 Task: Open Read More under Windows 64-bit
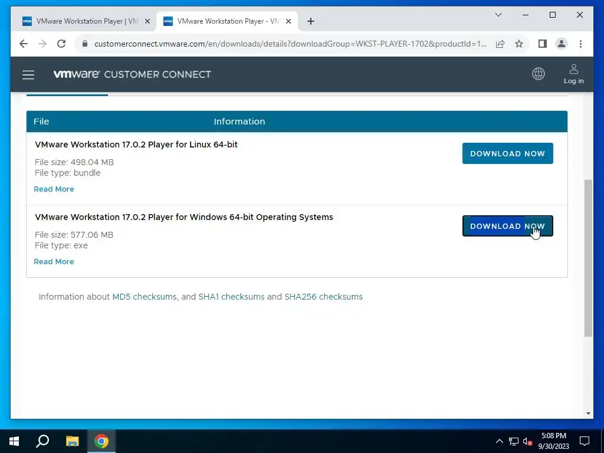tap(54, 261)
